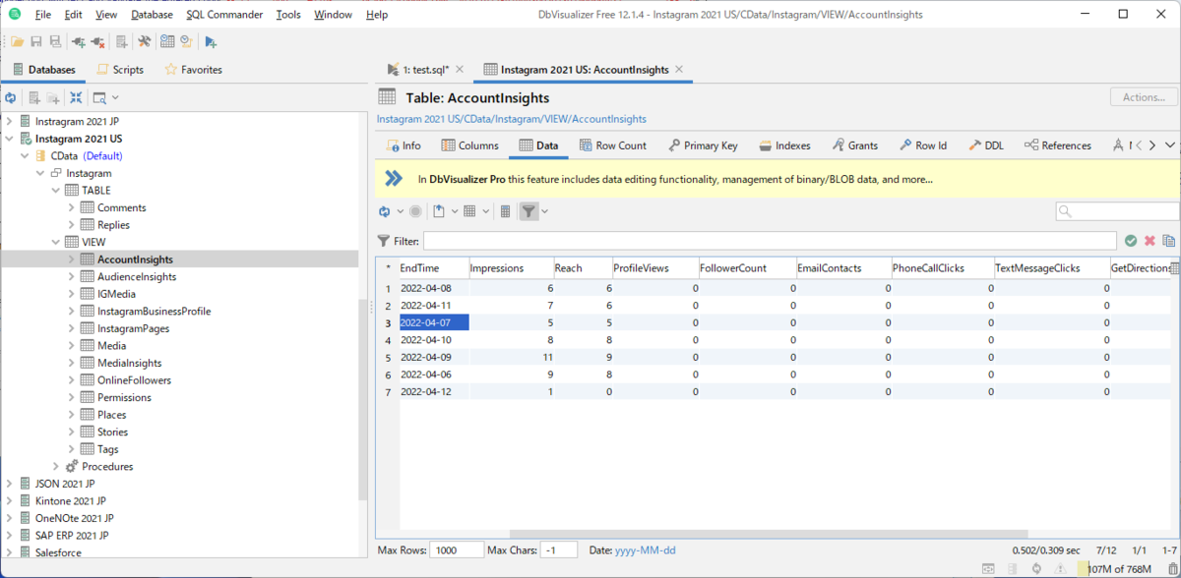Click the apply filter green checkmark icon
The image size is (1181, 578).
[1131, 241]
